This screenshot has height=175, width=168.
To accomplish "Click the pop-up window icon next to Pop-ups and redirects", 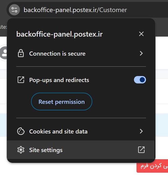I will (21, 80).
